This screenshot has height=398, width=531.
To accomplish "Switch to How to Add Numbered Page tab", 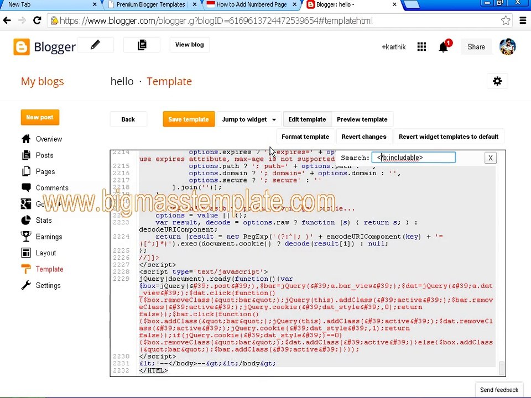I will 251,5.
